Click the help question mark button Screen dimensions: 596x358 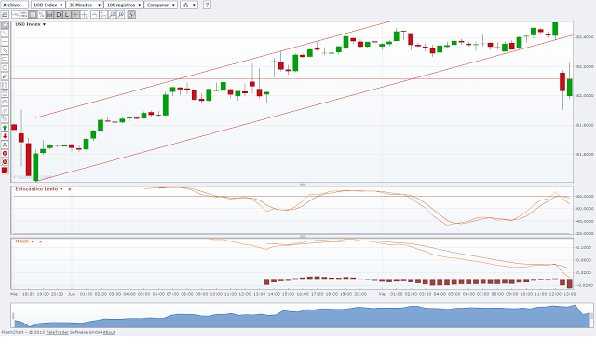coord(207,5)
